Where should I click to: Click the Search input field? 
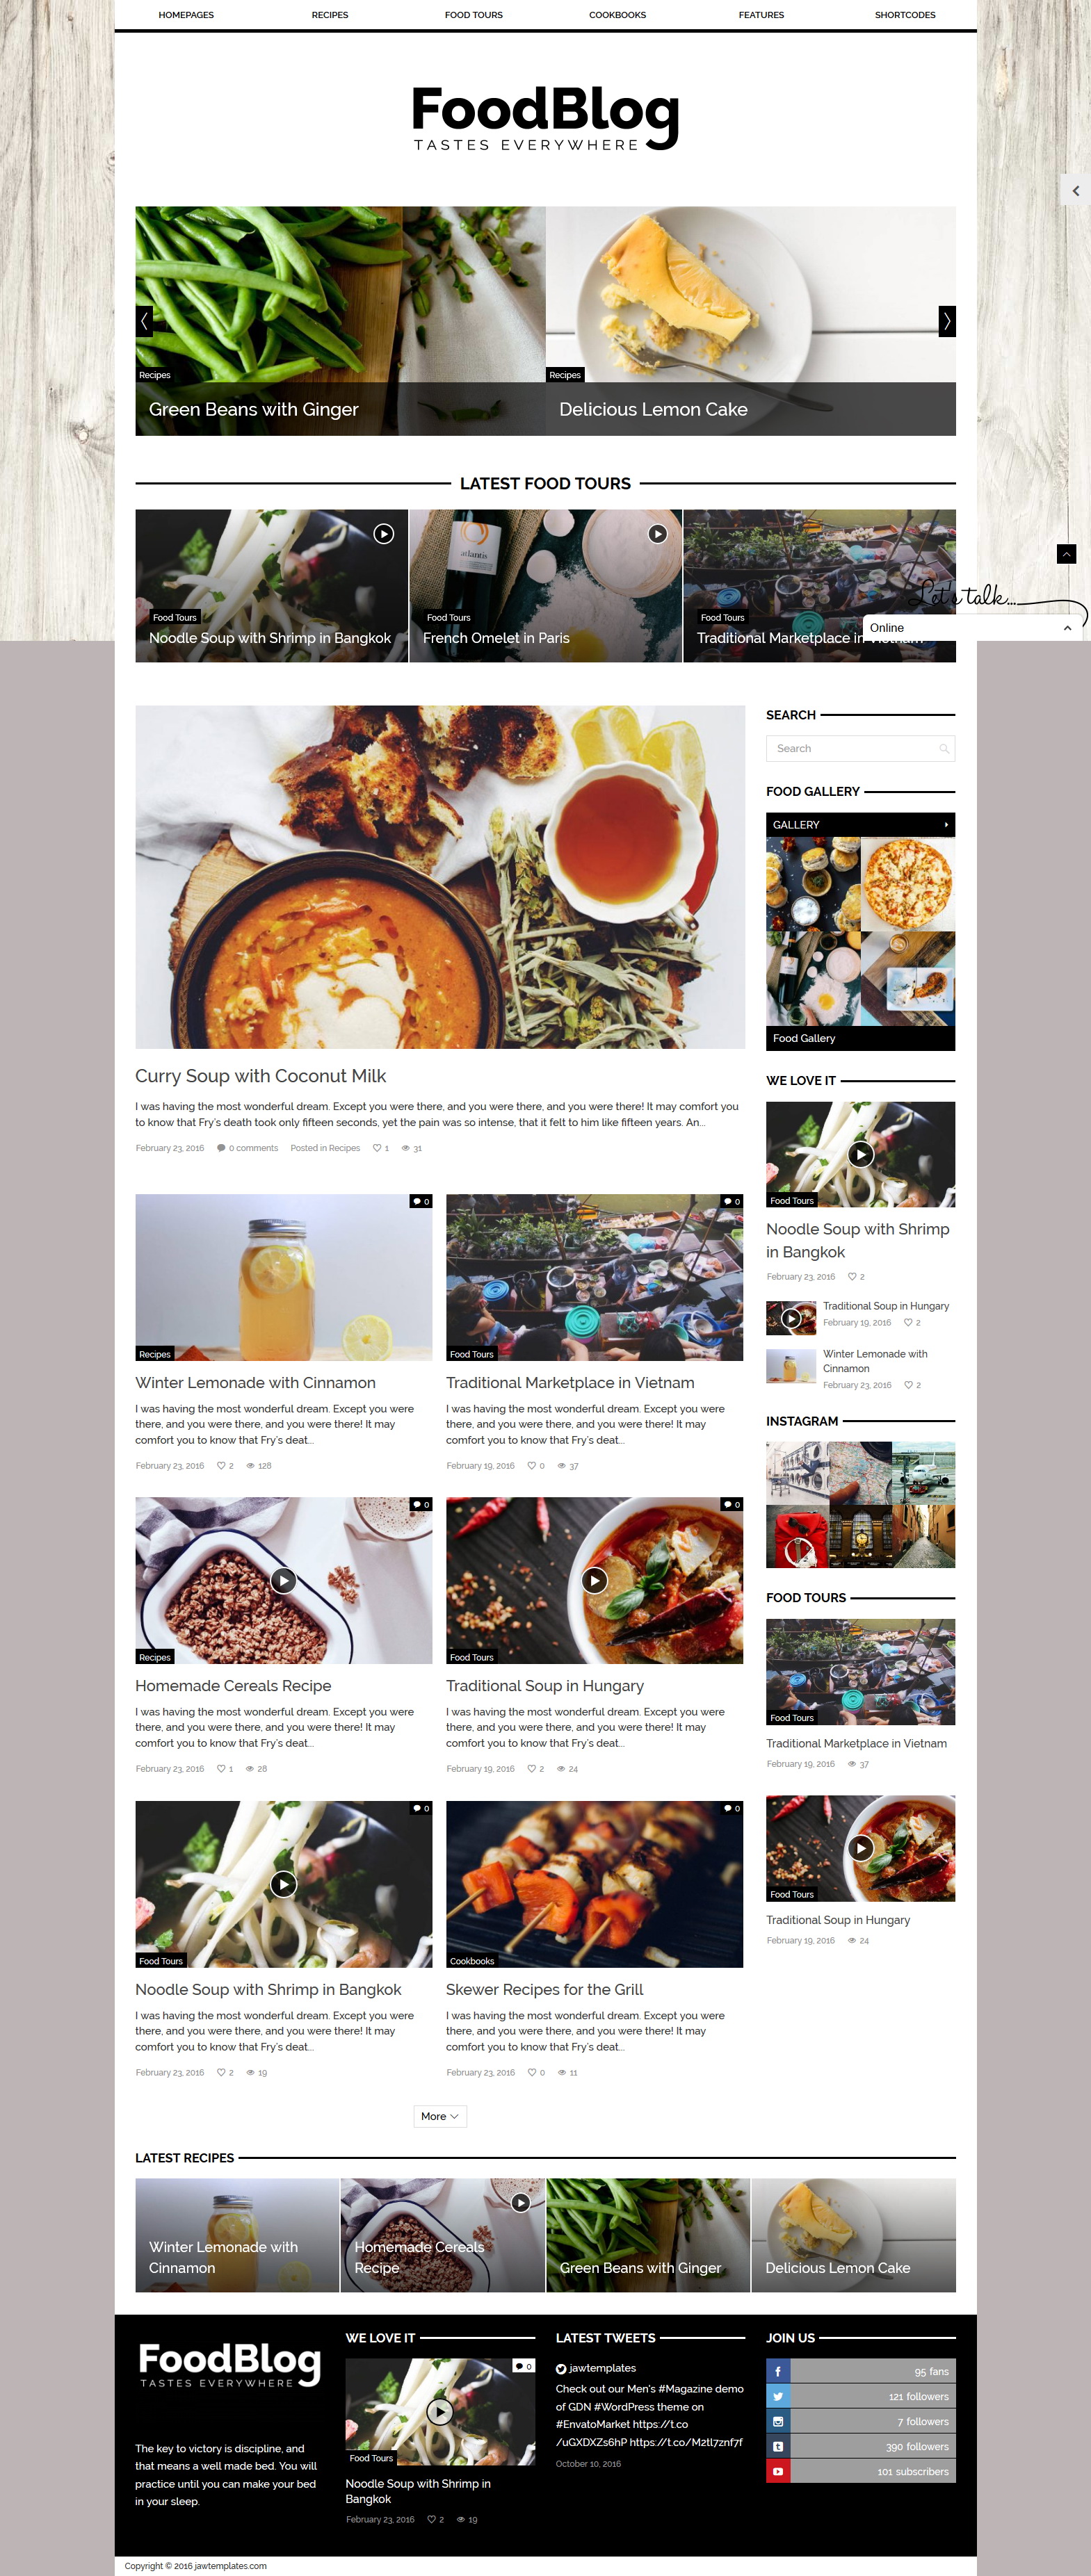click(x=860, y=748)
